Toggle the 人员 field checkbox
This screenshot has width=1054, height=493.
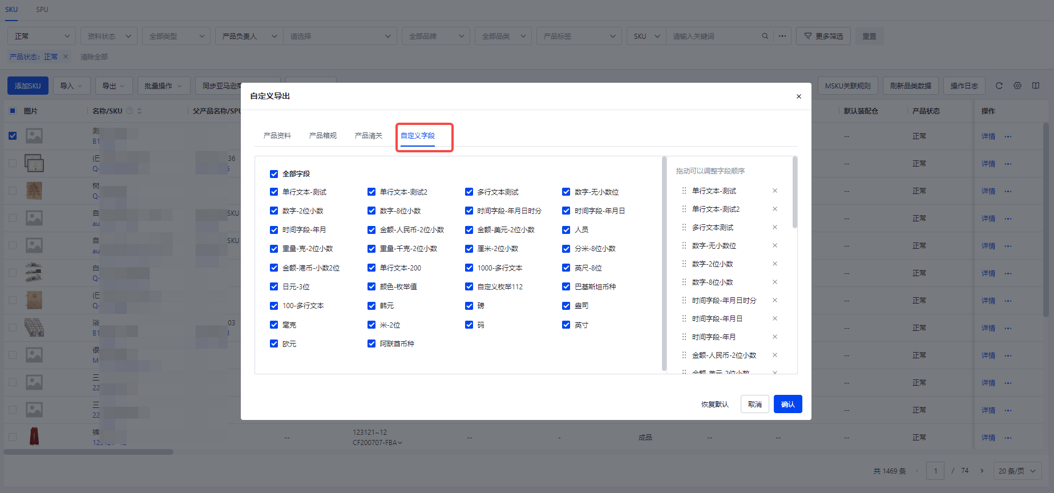click(x=566, y=230)
